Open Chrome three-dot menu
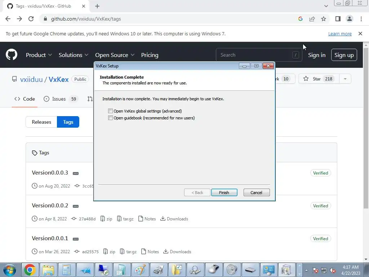This screenshot has height=277, width=369. click(x=361, y=19)
